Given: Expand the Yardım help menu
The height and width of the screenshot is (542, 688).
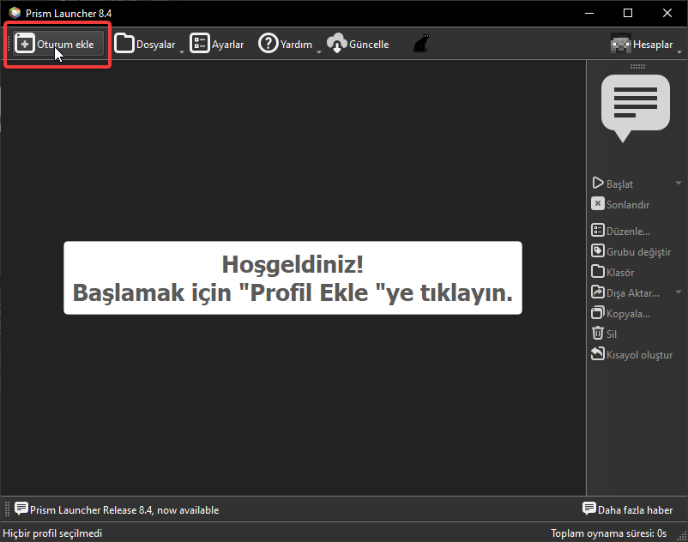Looking at the screenshot, I should 289,44.
